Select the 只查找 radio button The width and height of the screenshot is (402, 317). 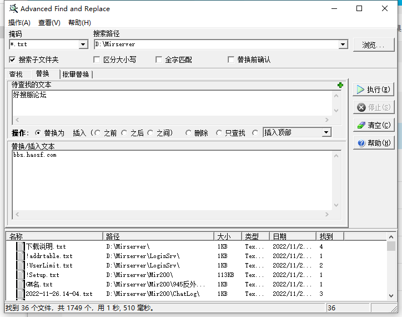coord(219,133)
